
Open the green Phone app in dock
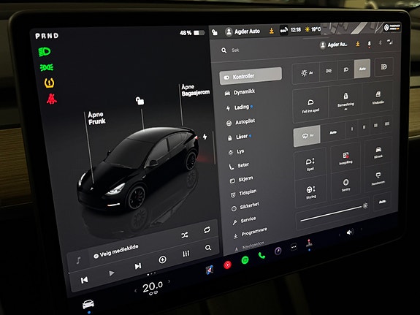pos(261,256)
